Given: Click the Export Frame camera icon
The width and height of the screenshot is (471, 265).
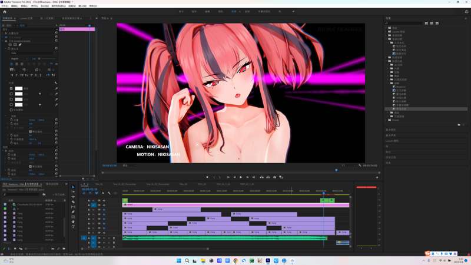Looking at the screenshot, I should (x=274, y=177).
